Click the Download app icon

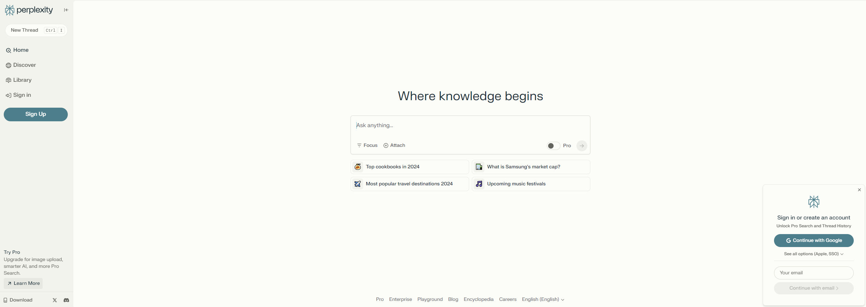pyautogui.click(x=5, y=300)
